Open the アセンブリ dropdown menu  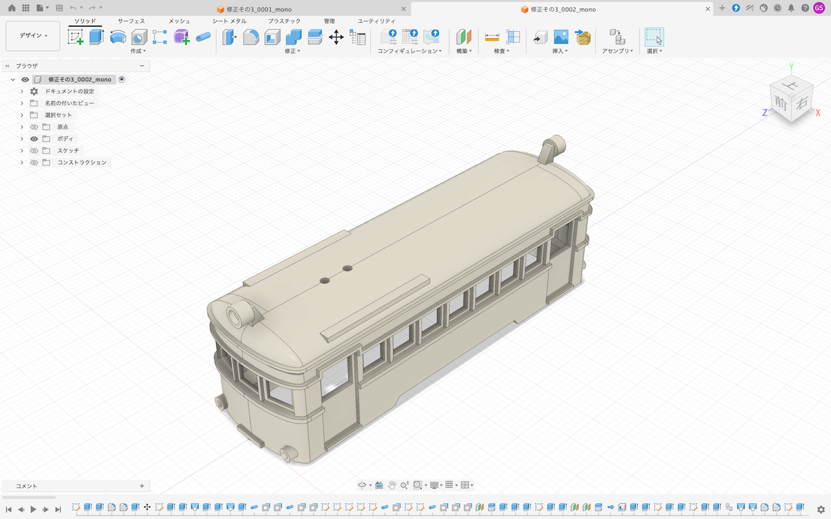click(618, 51)
